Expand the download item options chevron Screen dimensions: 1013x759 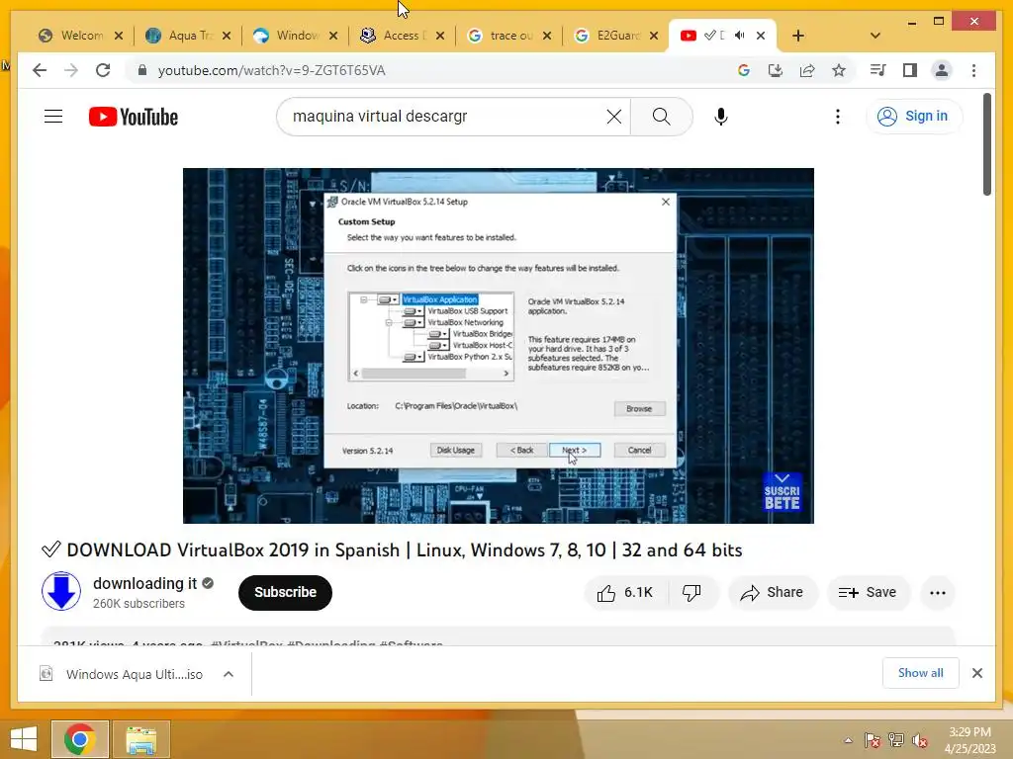pyautogui.click(x=229, y=674)
